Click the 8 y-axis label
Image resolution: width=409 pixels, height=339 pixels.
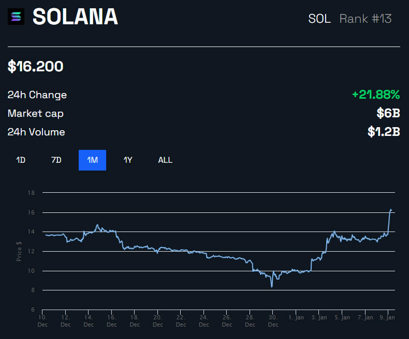[x=33, y=290]
